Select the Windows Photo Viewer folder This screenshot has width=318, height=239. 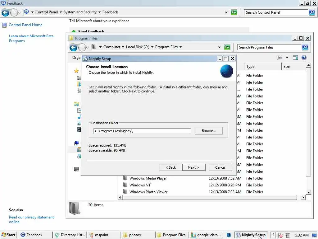(148, 192)
